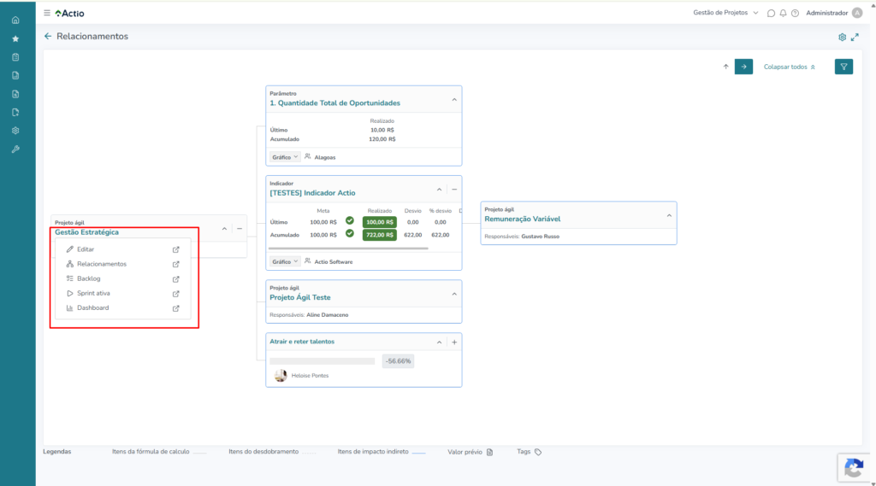The height and width of the screenshot is (486, 876).
Task: Open the wrench tools icon in sidebar
Action: [15, 149]
